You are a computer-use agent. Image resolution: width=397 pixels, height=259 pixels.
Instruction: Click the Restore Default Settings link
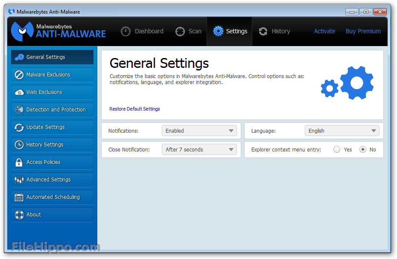click(134, 109)
